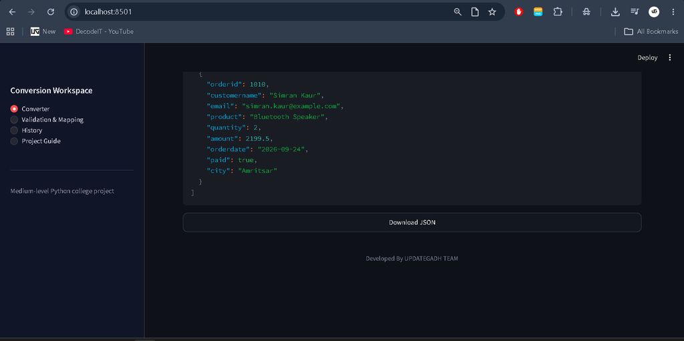Image resolution: width=684 pixels, height=341 pixels.
Task: Bookmark this page with the star icon
Action: 492,12
